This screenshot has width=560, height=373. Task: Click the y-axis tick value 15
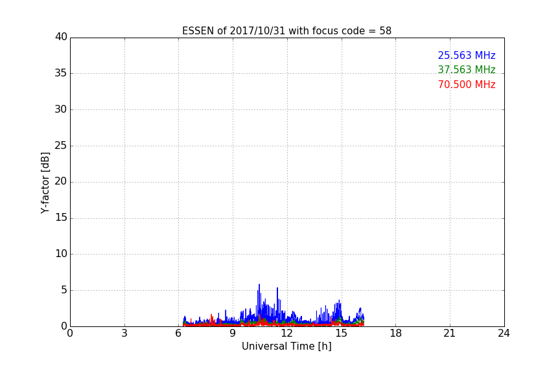click(x=61, y=218)
